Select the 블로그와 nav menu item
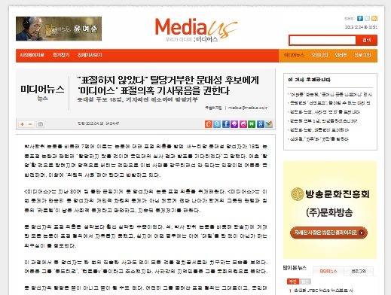The image size is (391, 295). [362, 55]
